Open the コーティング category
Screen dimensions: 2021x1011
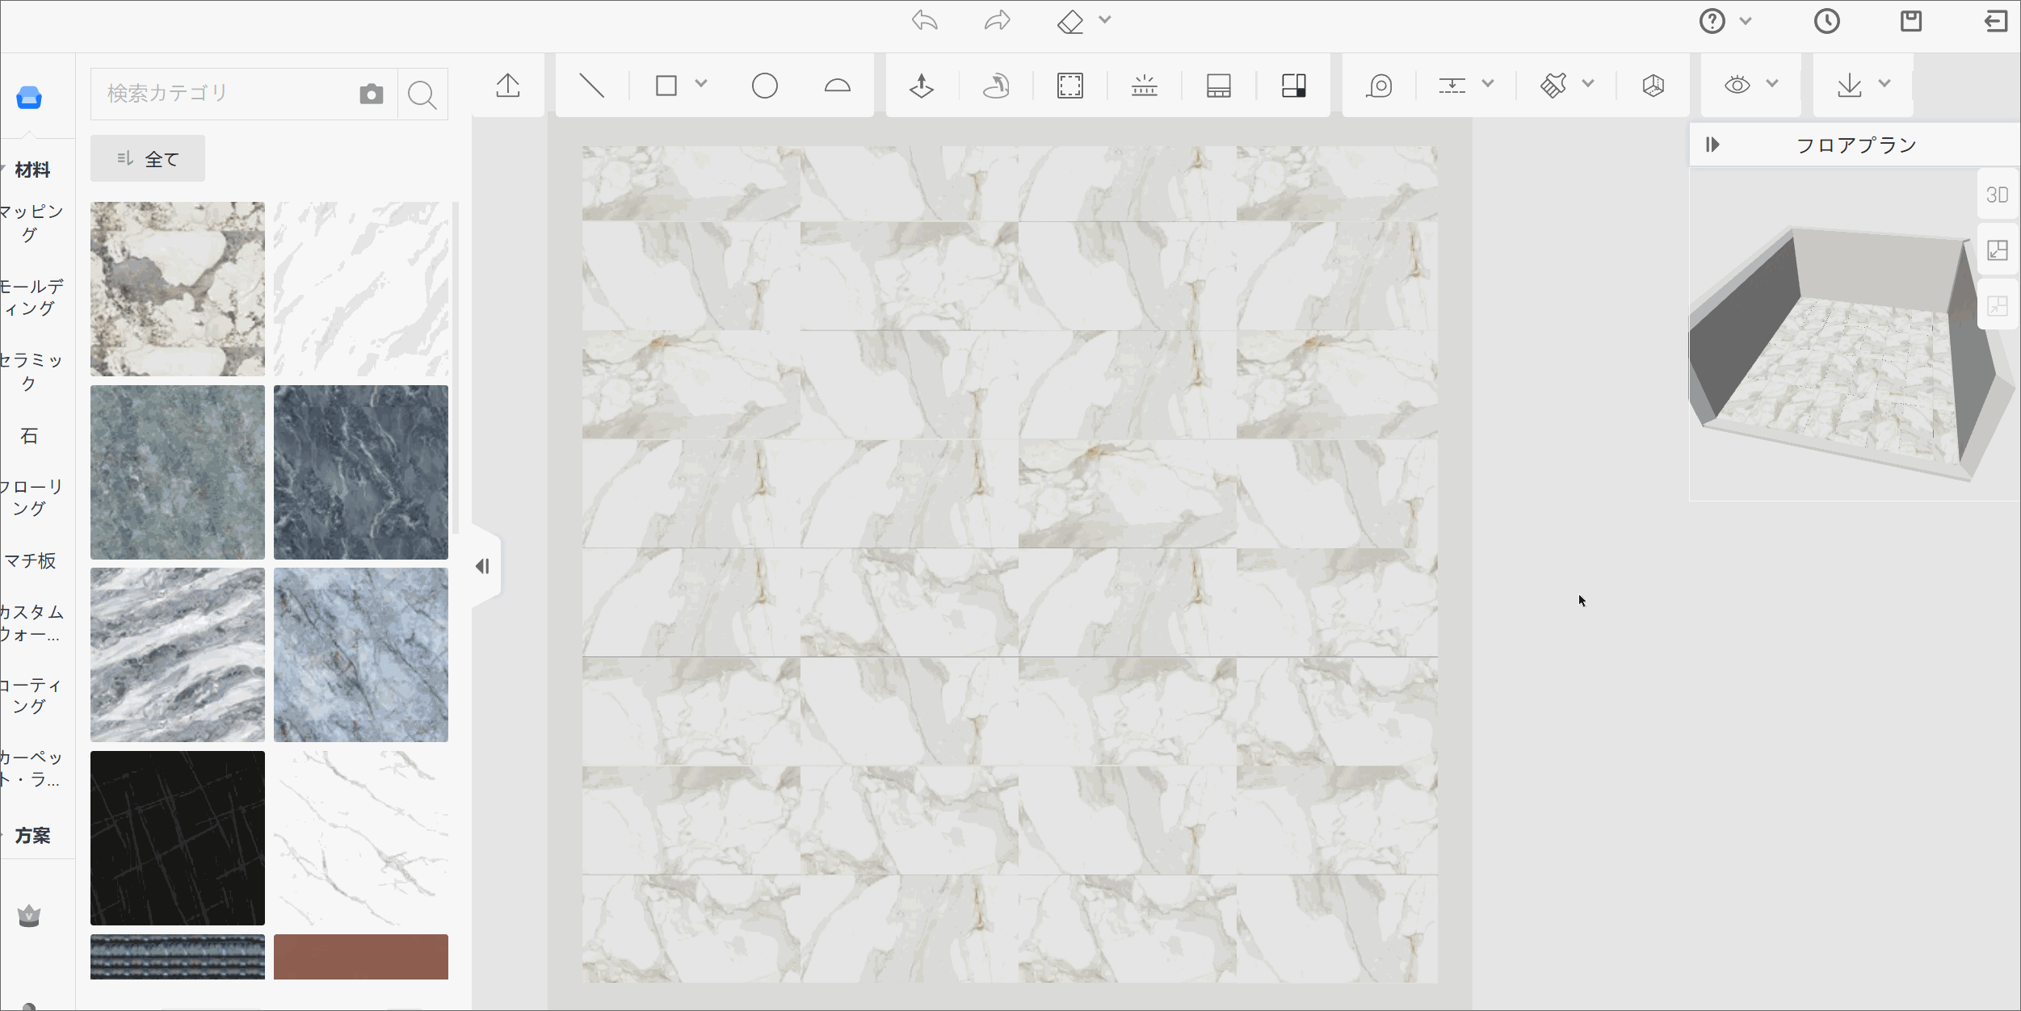[x=30, y=696]
